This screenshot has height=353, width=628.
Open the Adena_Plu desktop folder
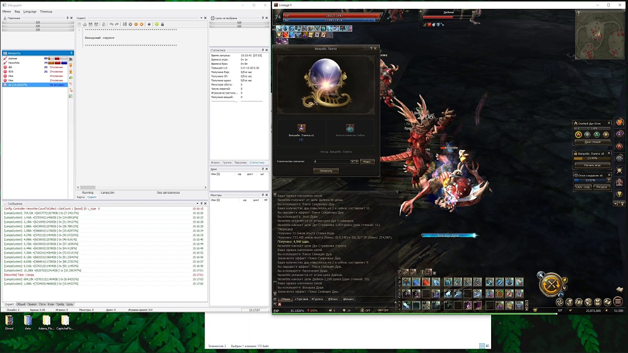pyautogui.click(x=46, y=323)
